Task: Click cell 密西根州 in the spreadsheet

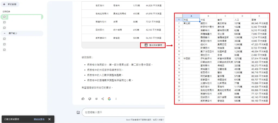Action: (208, 72)
